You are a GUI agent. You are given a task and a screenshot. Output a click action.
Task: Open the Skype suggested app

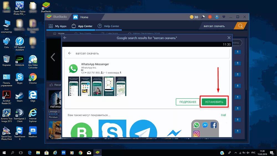pos(112,128)
